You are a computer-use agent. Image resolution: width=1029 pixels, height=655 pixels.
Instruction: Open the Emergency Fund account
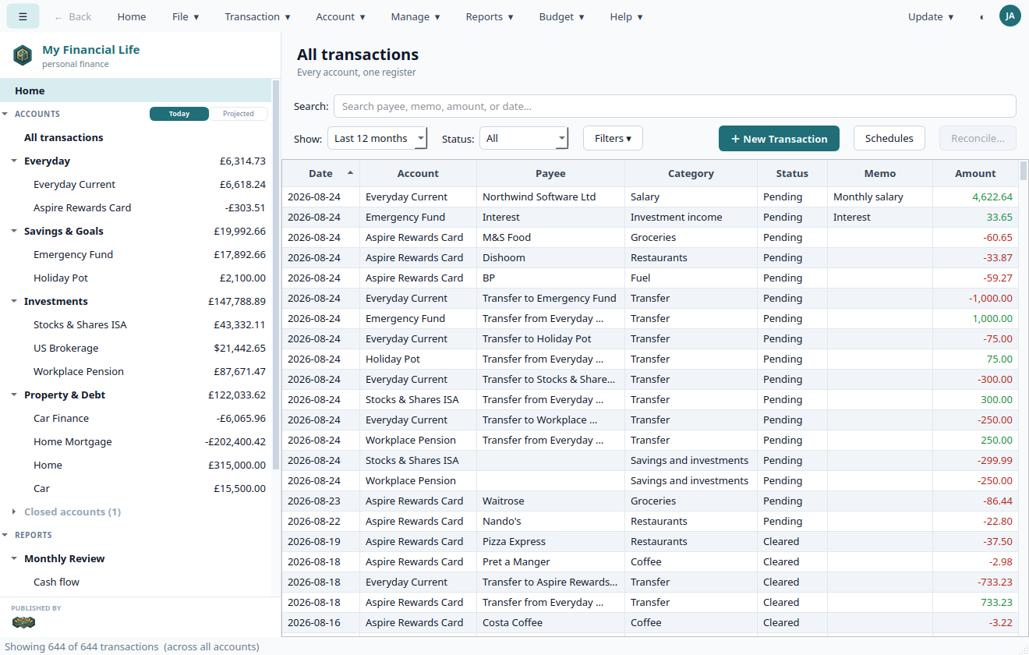[x=136, y=254]
